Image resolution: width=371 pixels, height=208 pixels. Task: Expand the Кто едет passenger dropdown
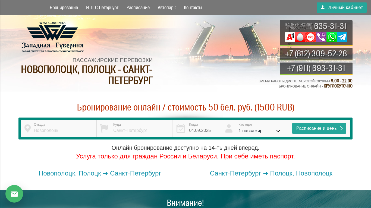(x=259, y=131)
